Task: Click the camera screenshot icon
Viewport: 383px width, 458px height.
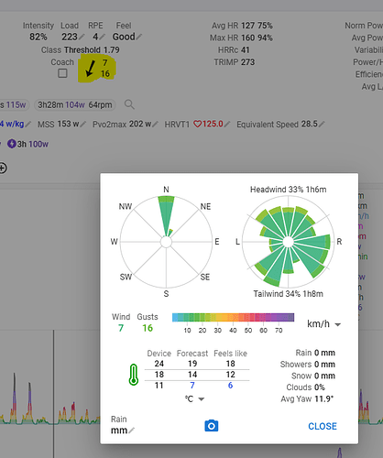Action: (212, 426)
